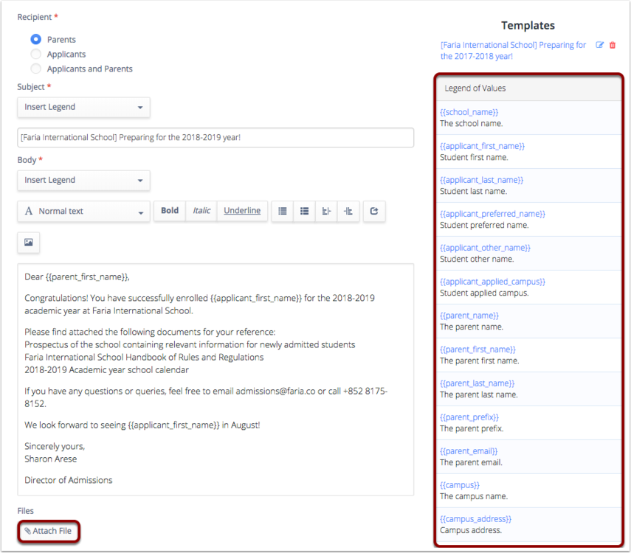Image resolution: width=631 pixels, height=553 pixels.
Task: Select the Applicants recipient option
Action: [36, 54]
